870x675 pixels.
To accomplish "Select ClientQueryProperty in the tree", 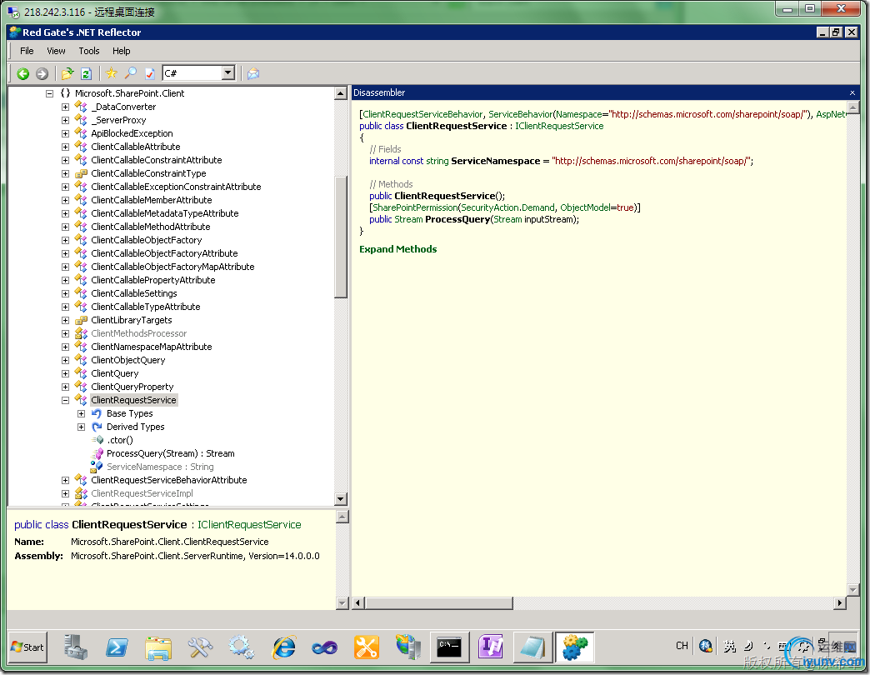I will click(x=132, y=387).
